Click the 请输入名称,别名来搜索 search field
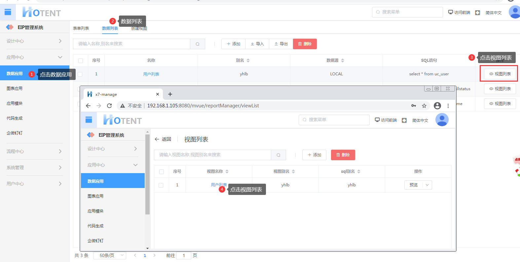The height and width of the screenshot is (262, 520). tap(131, 44)
